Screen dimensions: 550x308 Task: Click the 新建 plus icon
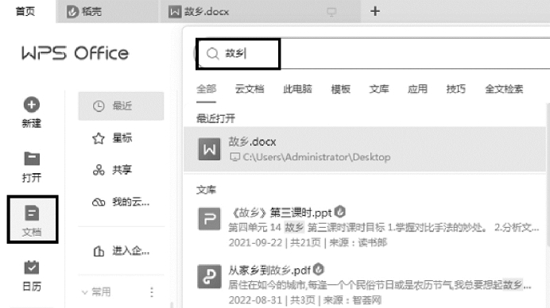coord(32,105)
